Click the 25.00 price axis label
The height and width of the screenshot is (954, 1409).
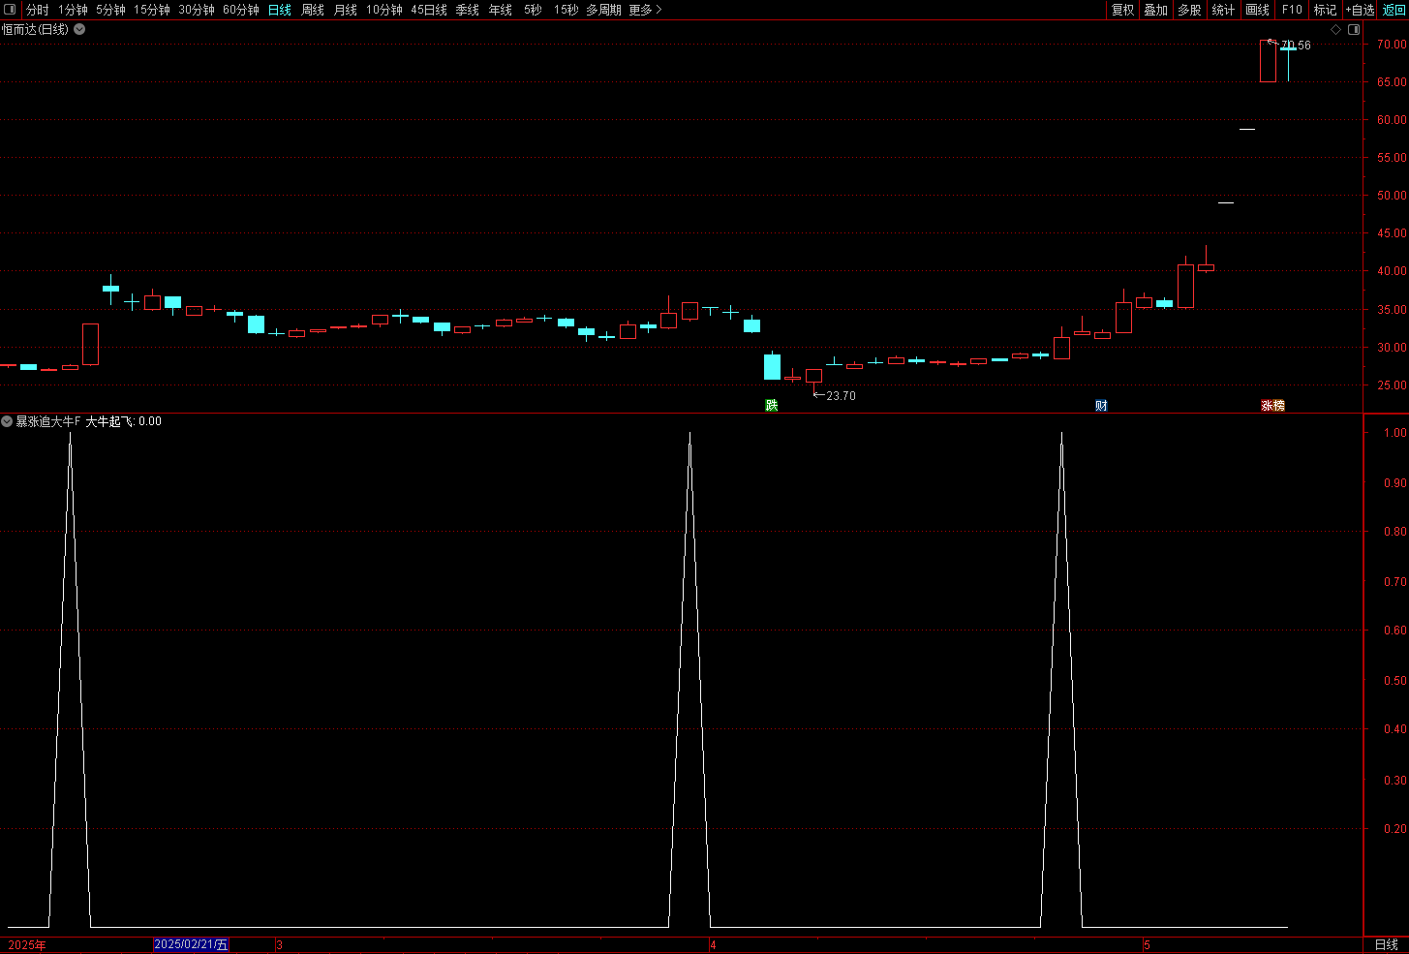click(1392, 385)
